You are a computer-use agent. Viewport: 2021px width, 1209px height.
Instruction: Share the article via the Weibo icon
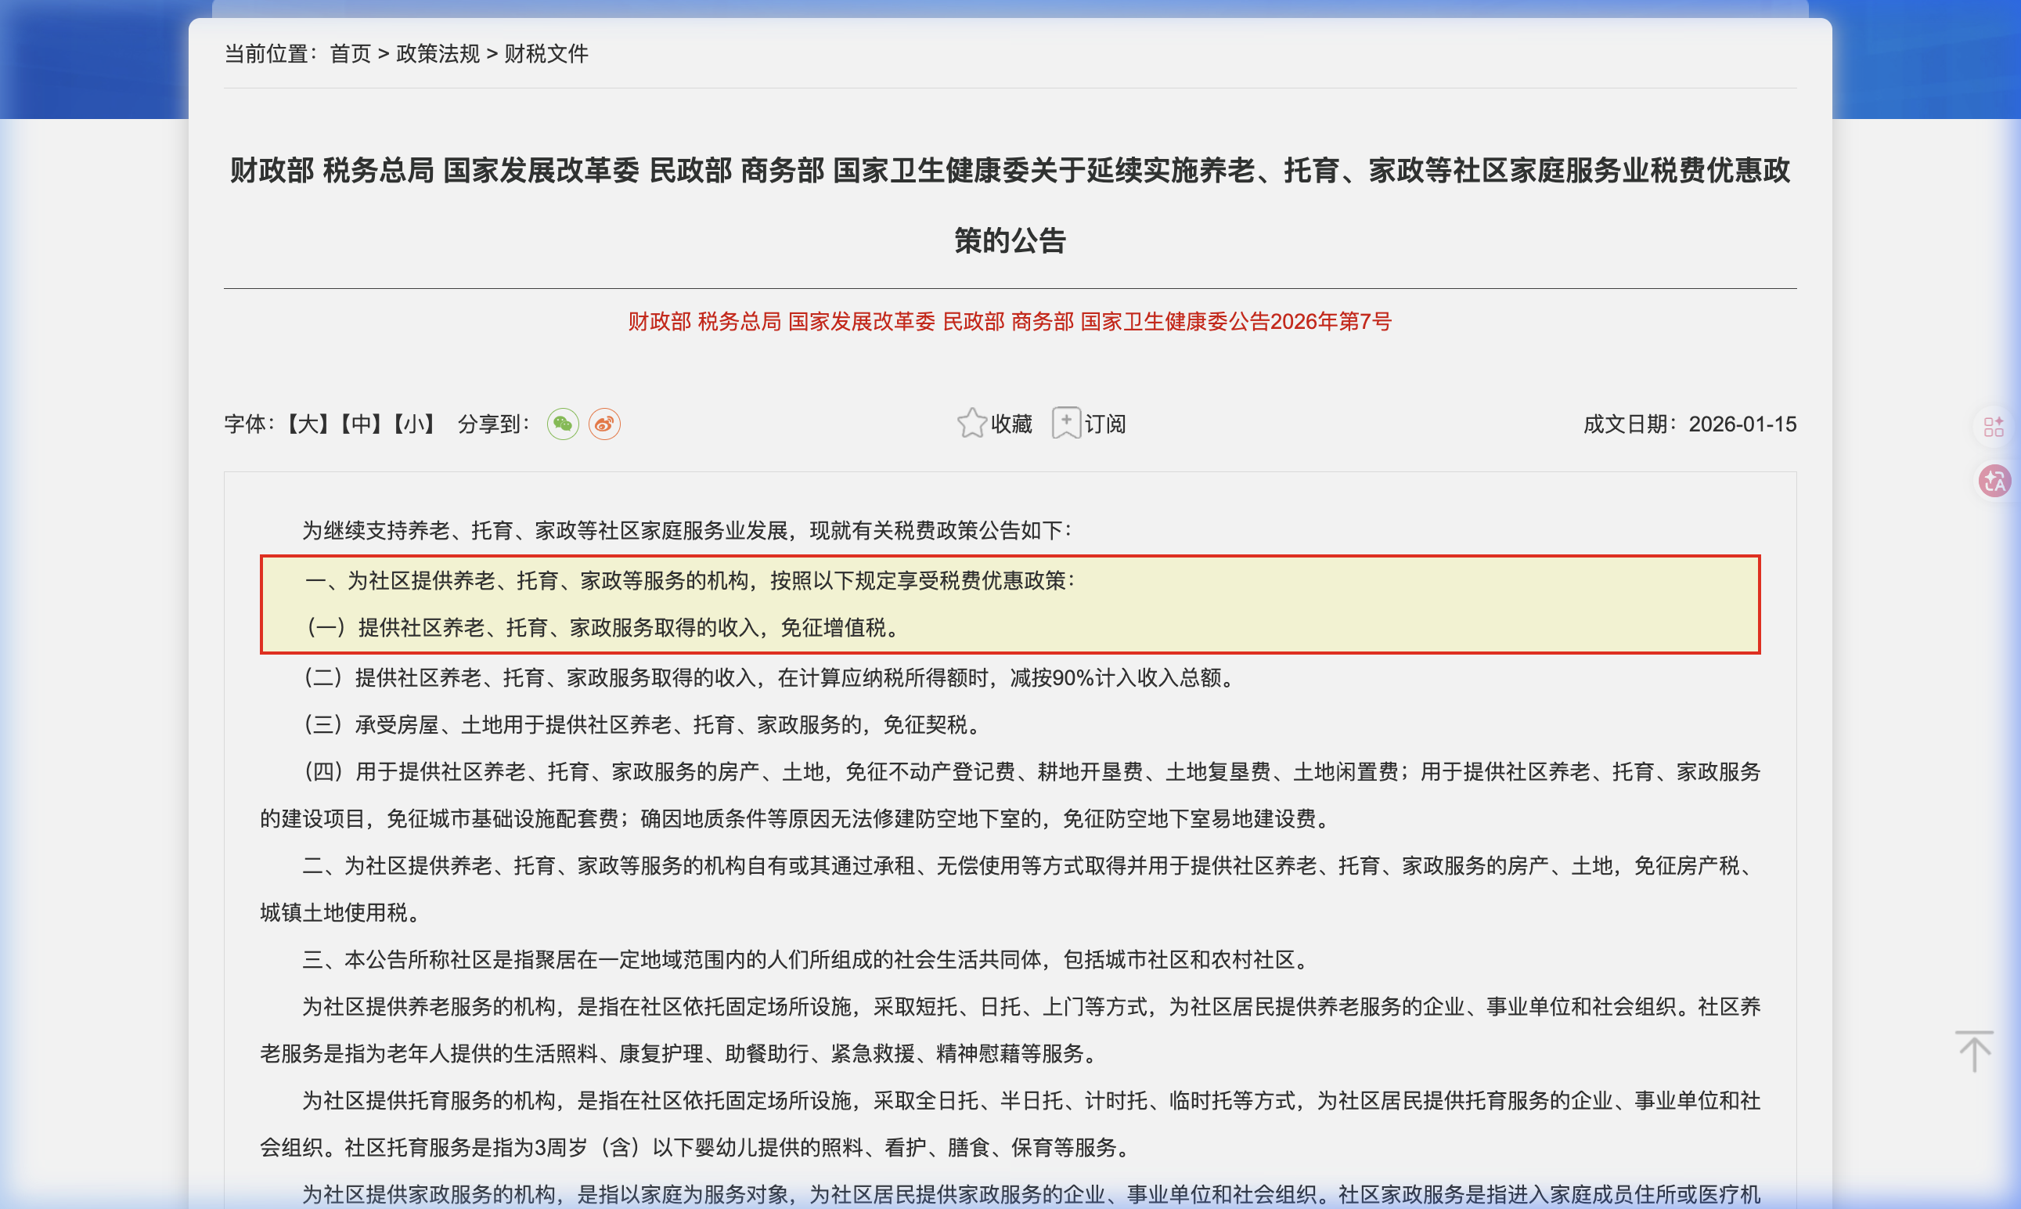(603, 424)
